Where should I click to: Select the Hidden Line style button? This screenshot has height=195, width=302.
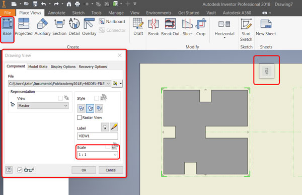tap(81, 108)
